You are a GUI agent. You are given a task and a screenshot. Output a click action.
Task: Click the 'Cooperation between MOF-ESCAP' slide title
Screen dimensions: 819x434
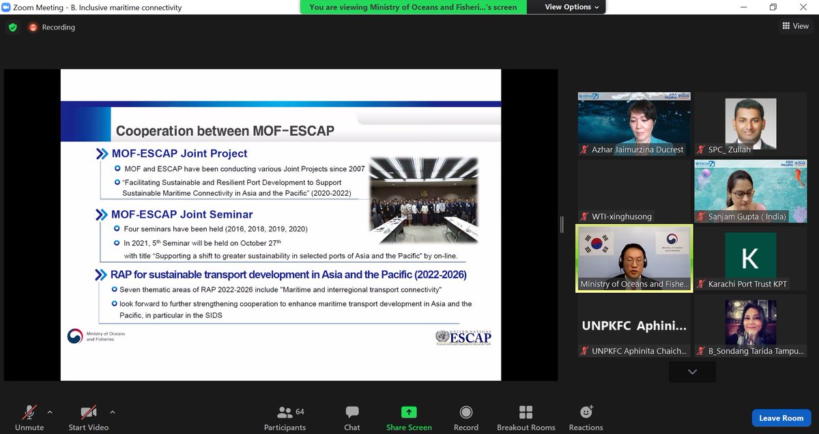click(x=225, y=131)
